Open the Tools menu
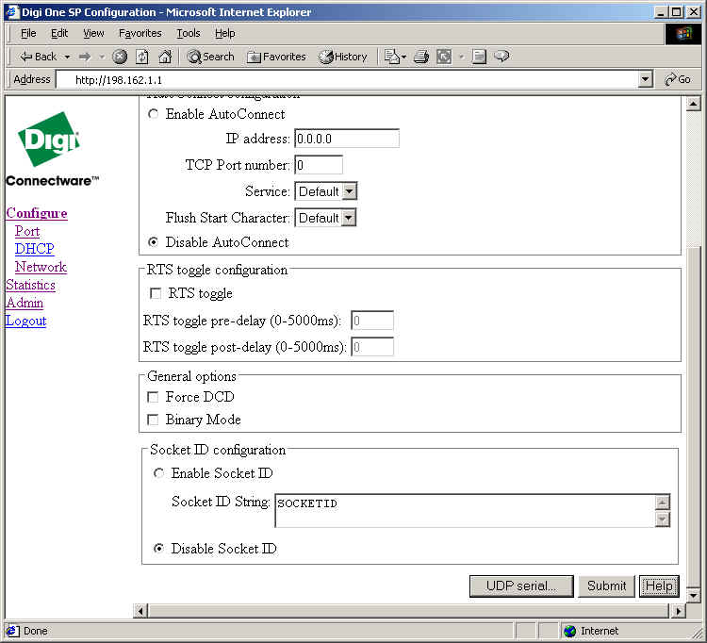707x643 pixels. 189,33
